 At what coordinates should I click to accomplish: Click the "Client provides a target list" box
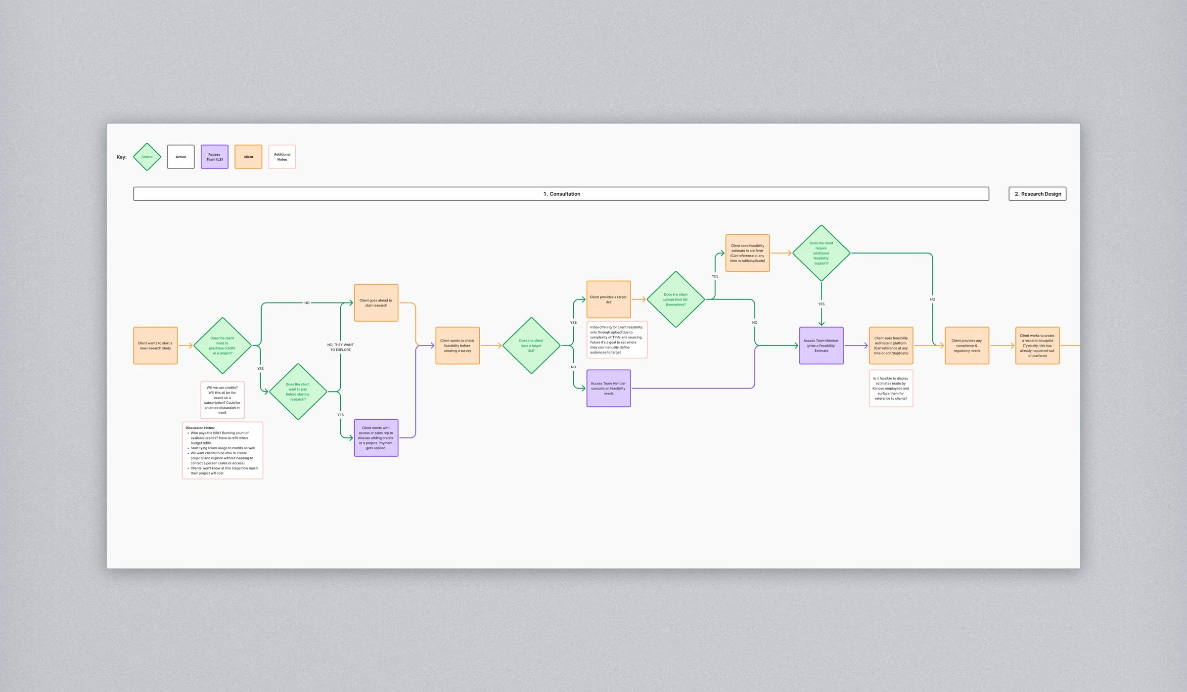[609, 300]
